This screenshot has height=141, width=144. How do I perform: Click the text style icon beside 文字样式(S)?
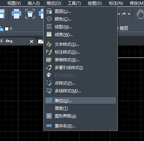click(x=49, y=44)
